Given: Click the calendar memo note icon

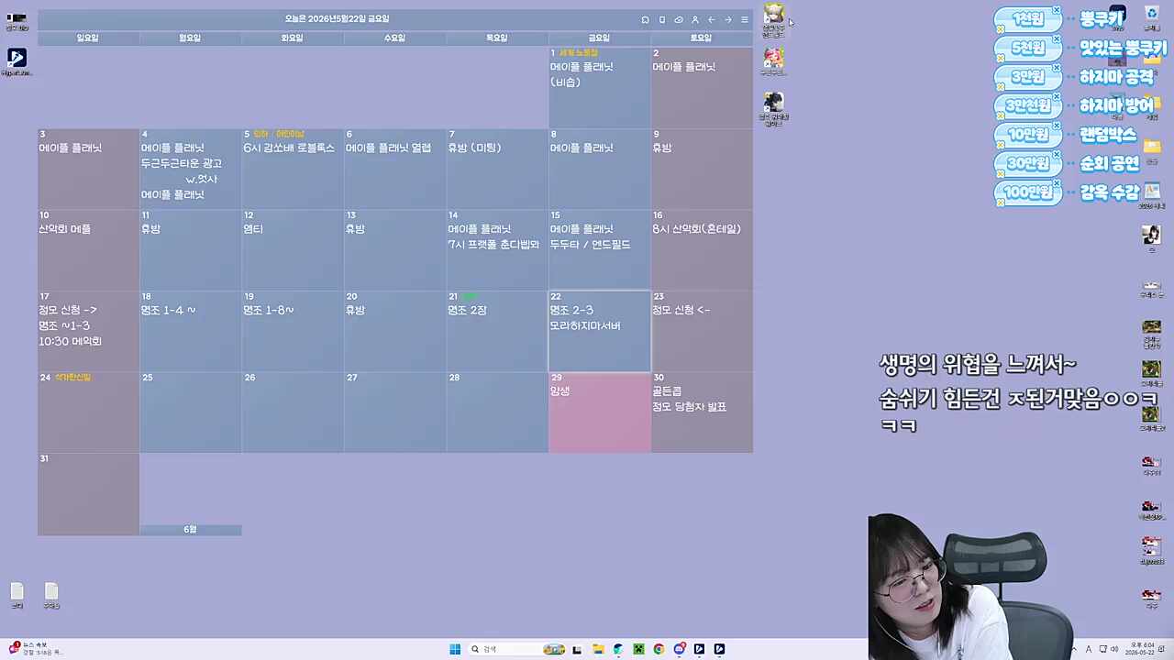Looking at the screenshot, I should coord(662,19).
